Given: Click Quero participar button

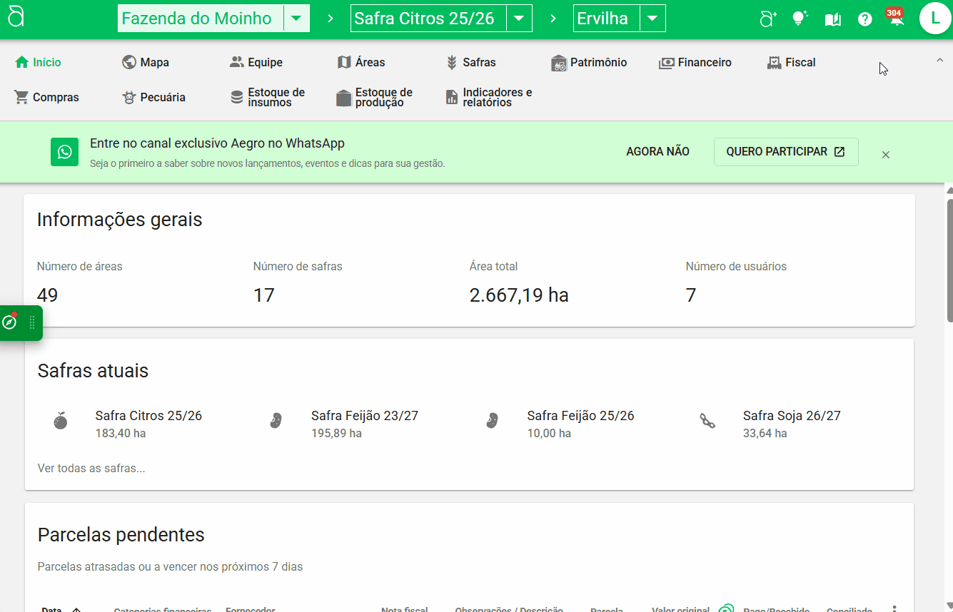Looking at the screenshot, I should click(x=786, y=152).
